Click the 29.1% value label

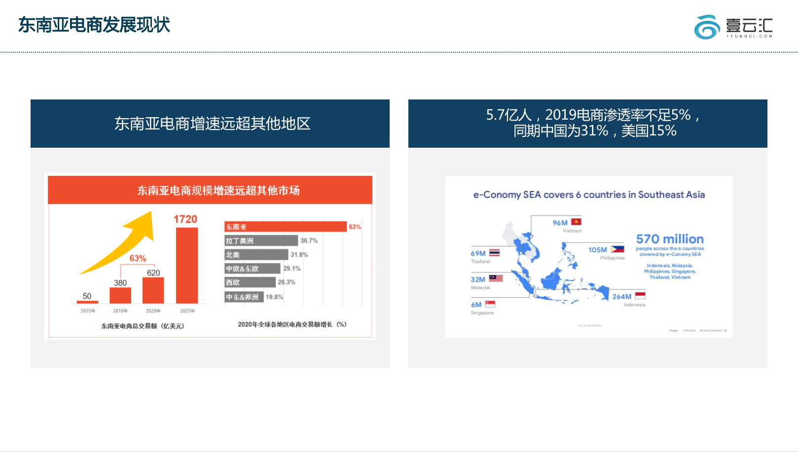click(292, 268)
